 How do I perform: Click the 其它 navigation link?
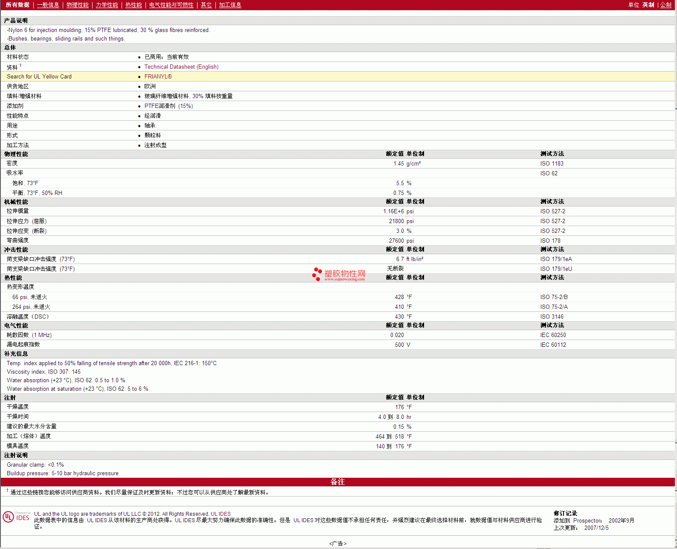206,5
